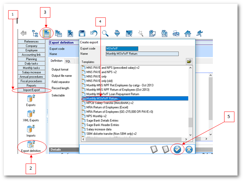Expand the Reports navigation section
Screen dimensions: 244x182
[x=31, y=86]
